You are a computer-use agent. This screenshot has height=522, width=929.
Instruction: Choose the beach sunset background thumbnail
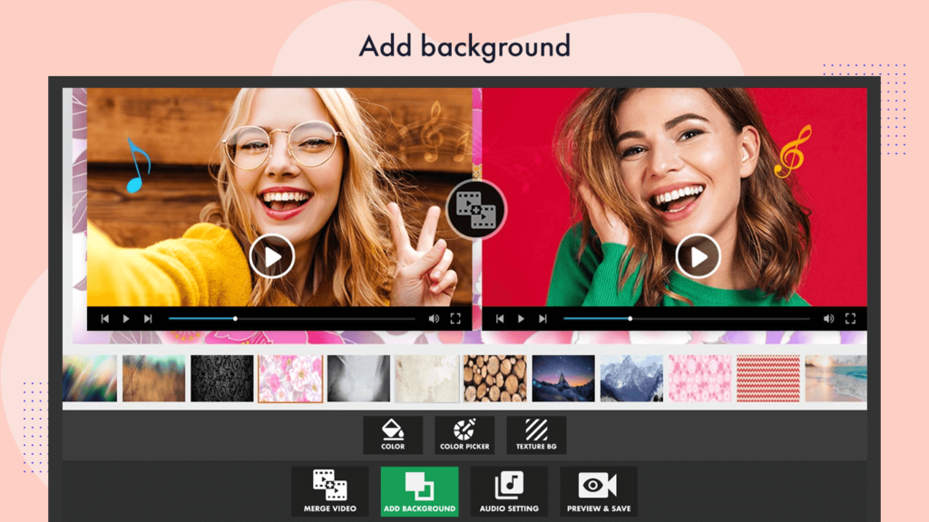[x=836, y=379]
